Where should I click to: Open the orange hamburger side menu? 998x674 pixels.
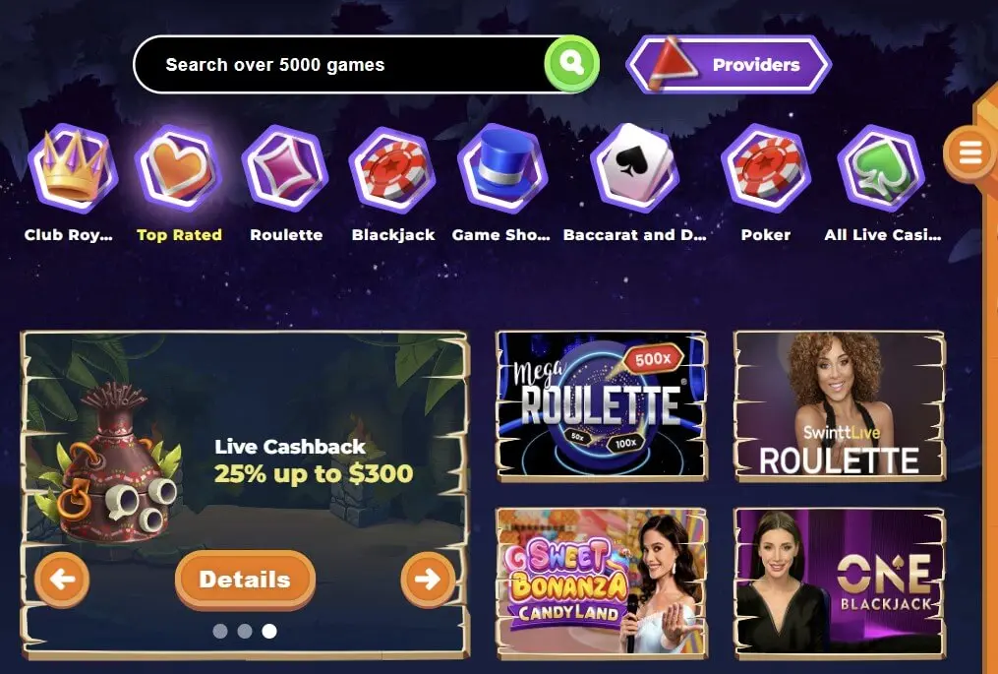pos(969,153)
